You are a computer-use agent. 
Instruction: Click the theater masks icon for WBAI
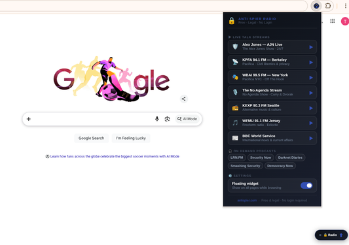click(x=235, y=77)
